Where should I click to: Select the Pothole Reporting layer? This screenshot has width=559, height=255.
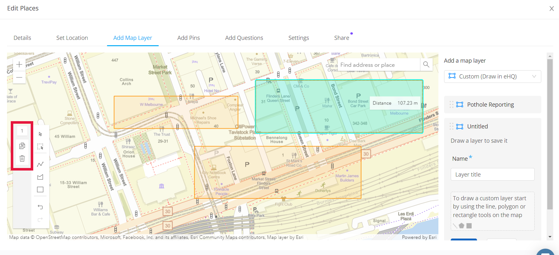tap(493, 104)
